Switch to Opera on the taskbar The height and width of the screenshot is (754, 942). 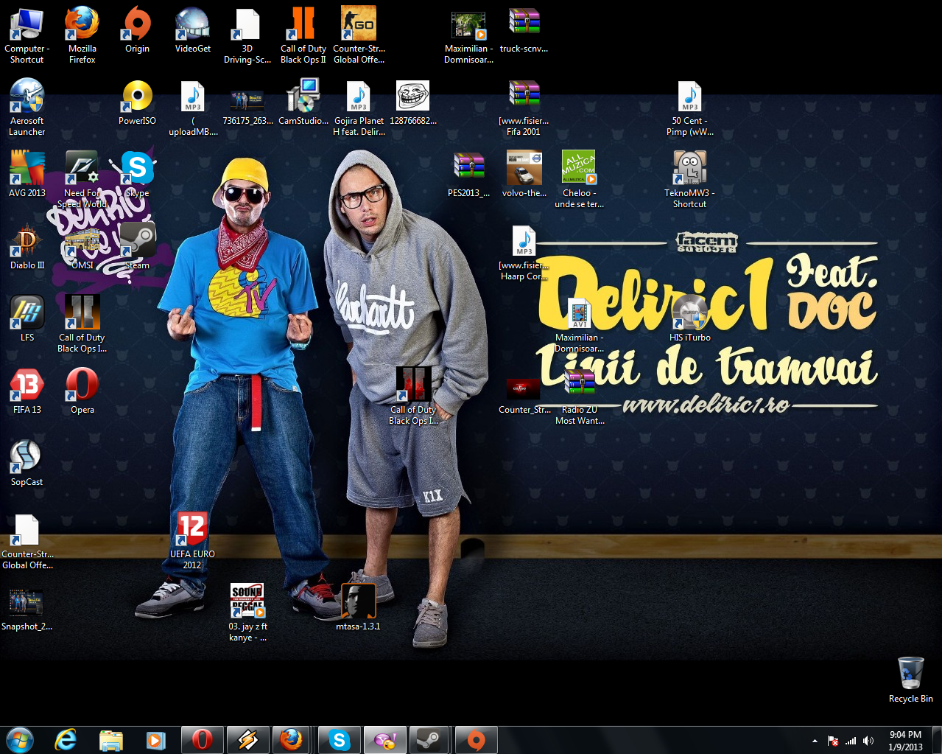(202, 740)
